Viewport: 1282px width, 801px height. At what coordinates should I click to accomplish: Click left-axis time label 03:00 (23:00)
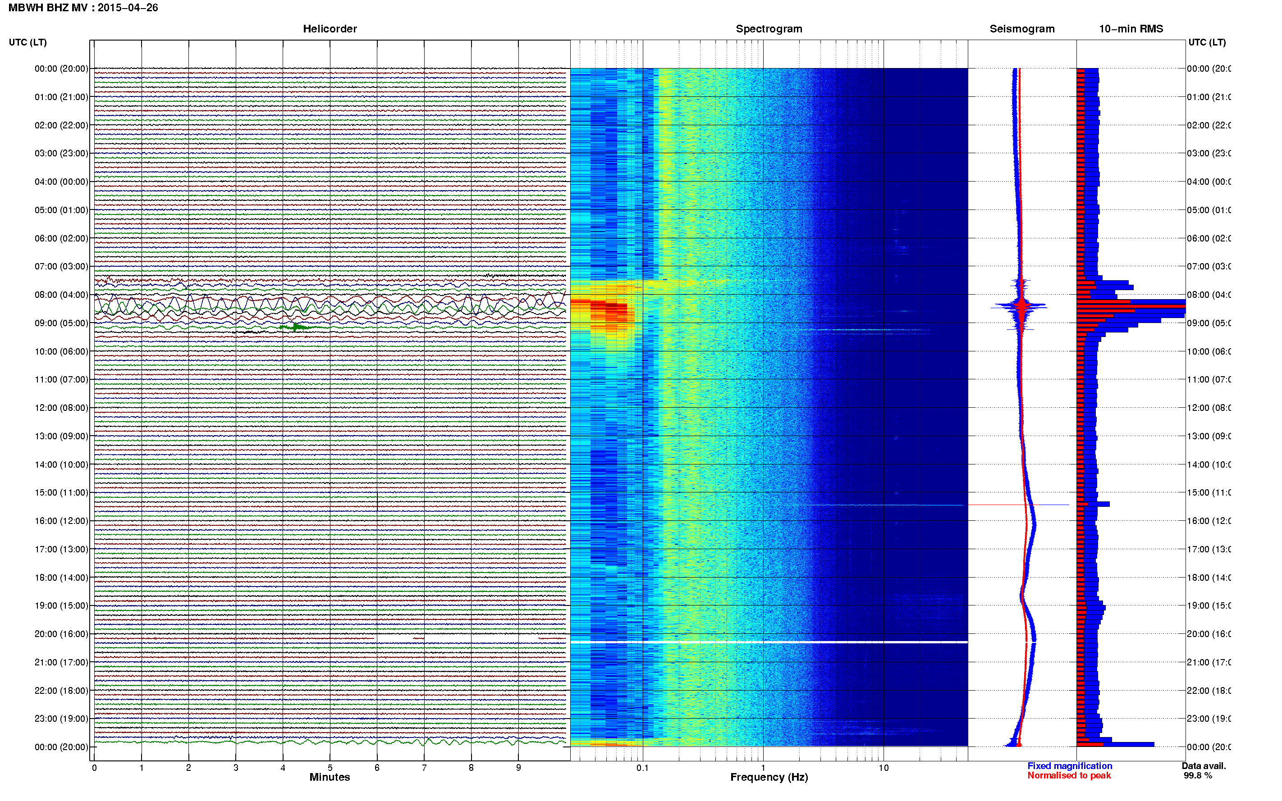point(61,153)
